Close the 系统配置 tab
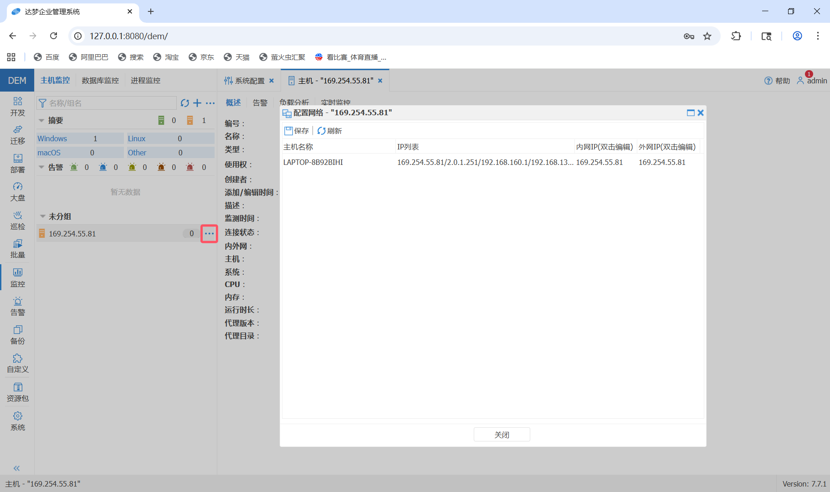This screenshot has width=830, height=492. (x=272, y=81)
